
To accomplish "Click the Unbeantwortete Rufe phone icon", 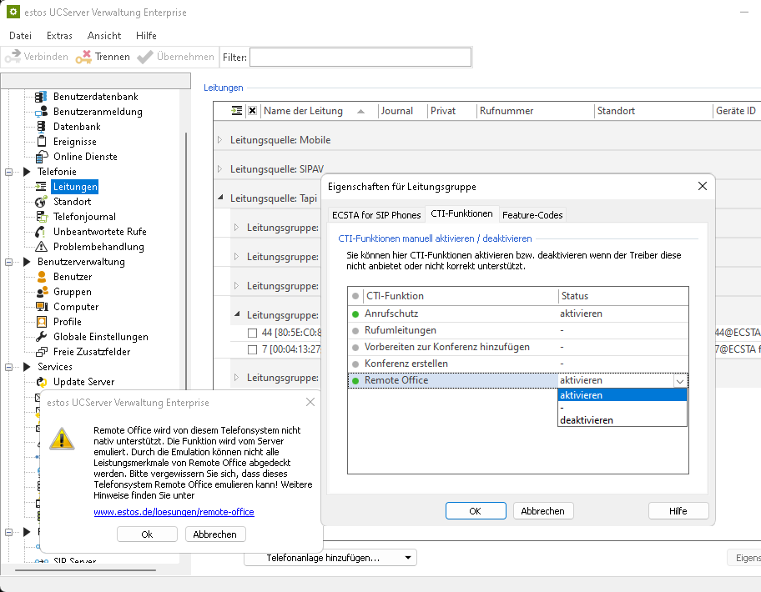I will pos(41,232).
